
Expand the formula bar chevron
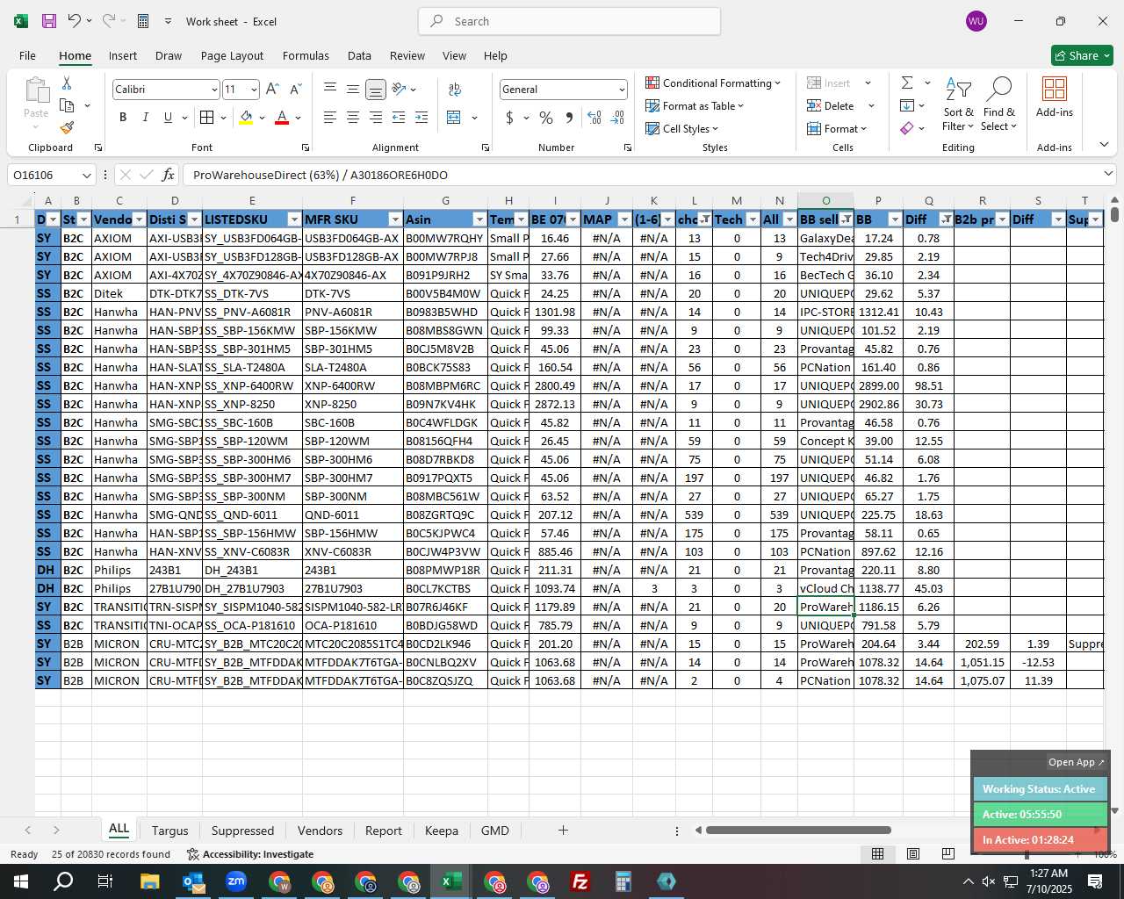(x=1108, y=174)
